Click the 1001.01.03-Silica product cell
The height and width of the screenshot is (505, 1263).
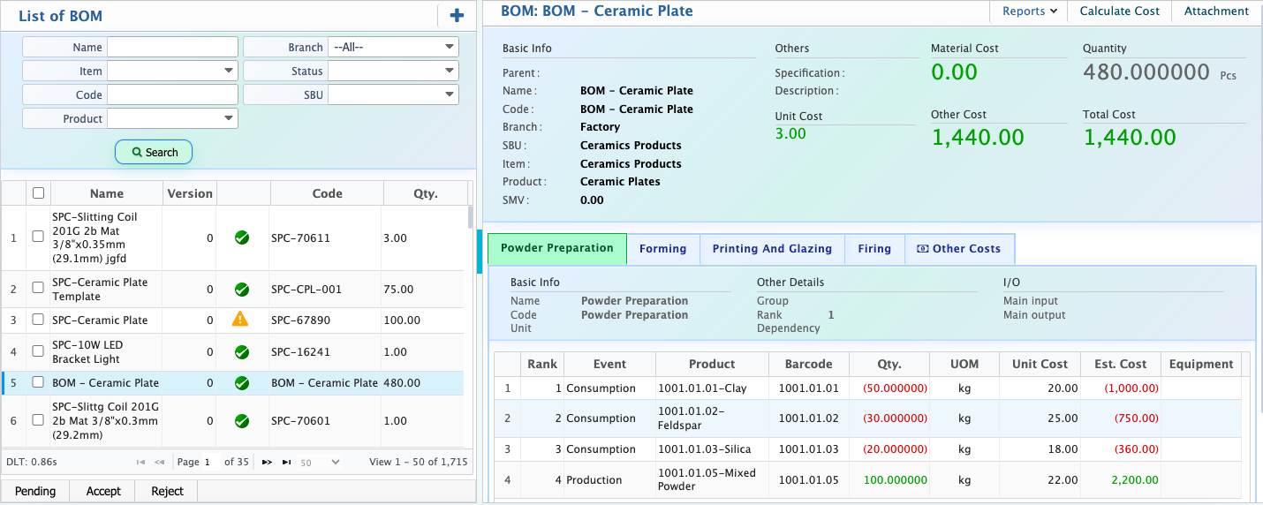tap(712, 450)
